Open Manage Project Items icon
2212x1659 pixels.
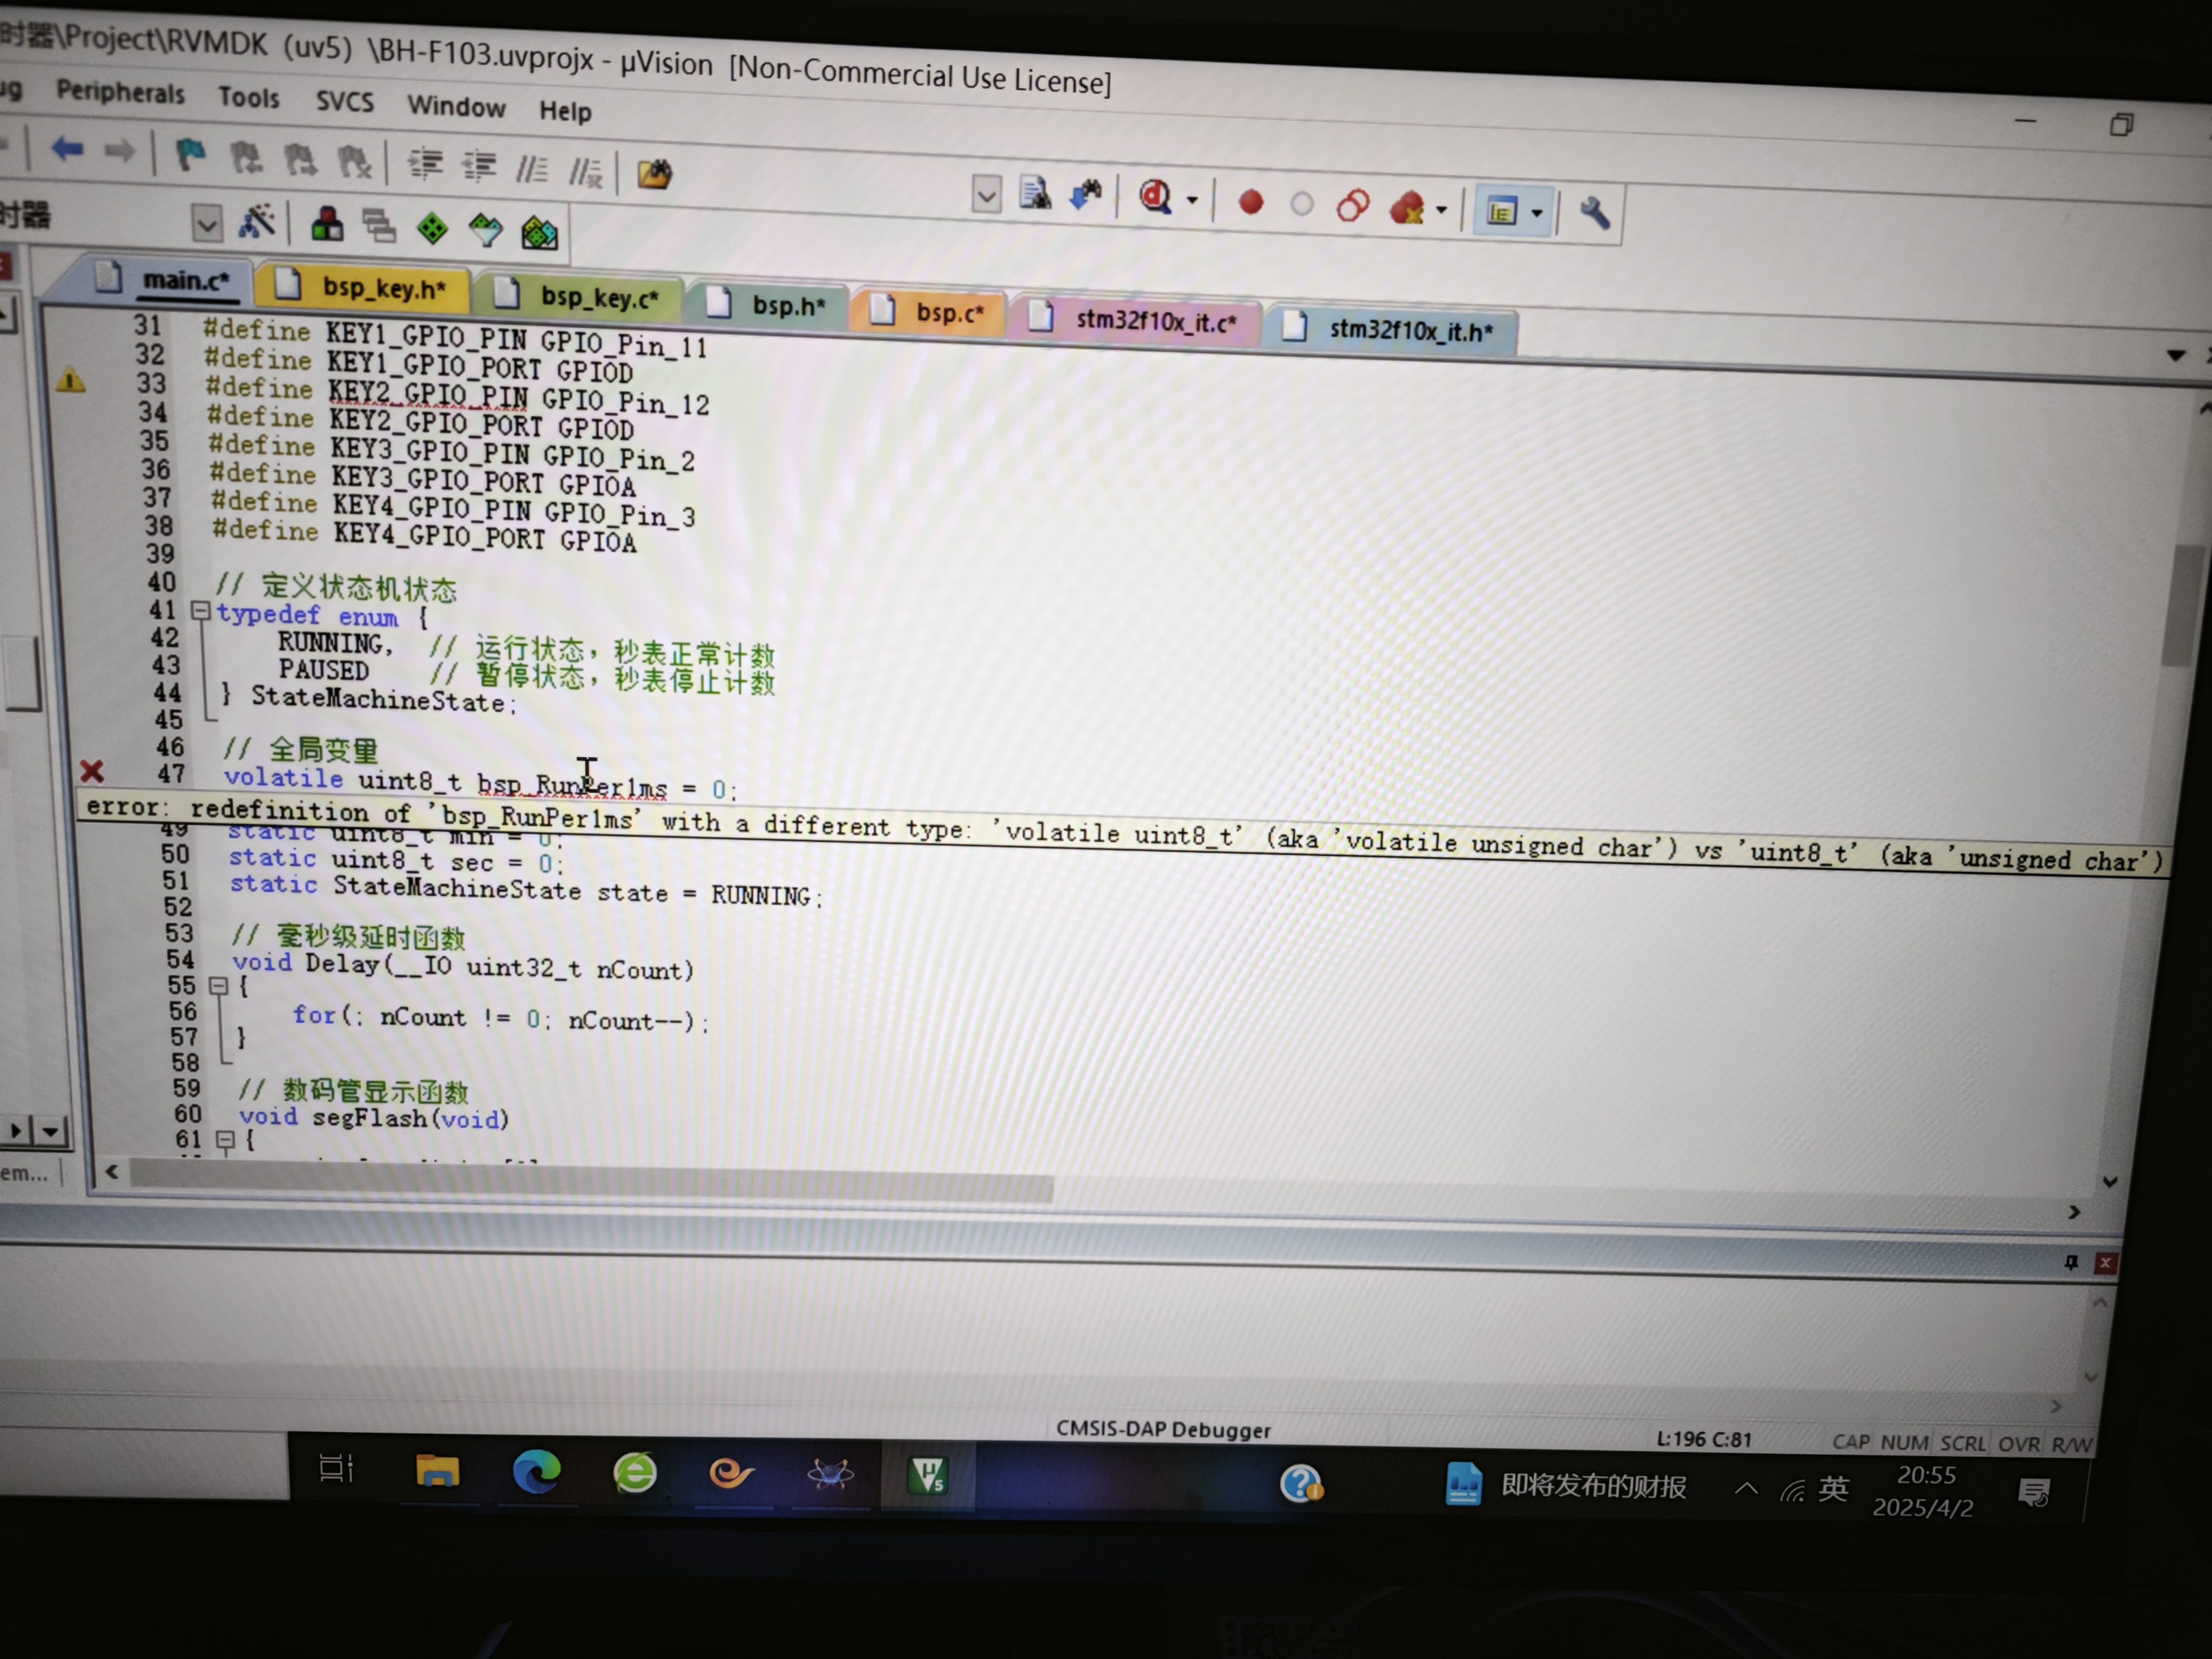[327, 225]
